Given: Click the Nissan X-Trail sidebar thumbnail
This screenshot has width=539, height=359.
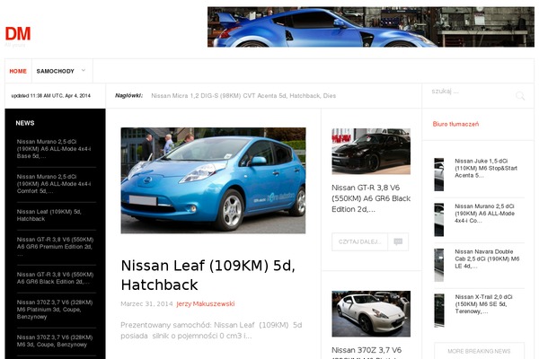Looking at the screenshot, I should pyautogui.click(x=439, y=311).
